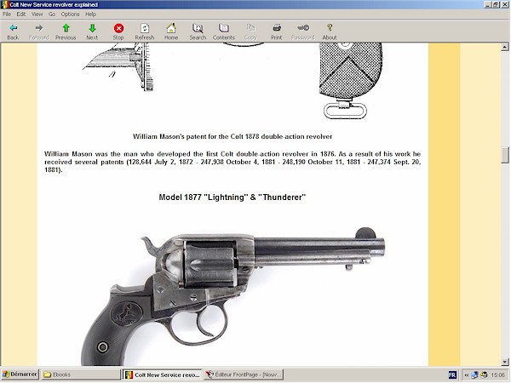Viewport: 511px width, 383px height.
Task: Open the Search tool
Action: (198, 31)
